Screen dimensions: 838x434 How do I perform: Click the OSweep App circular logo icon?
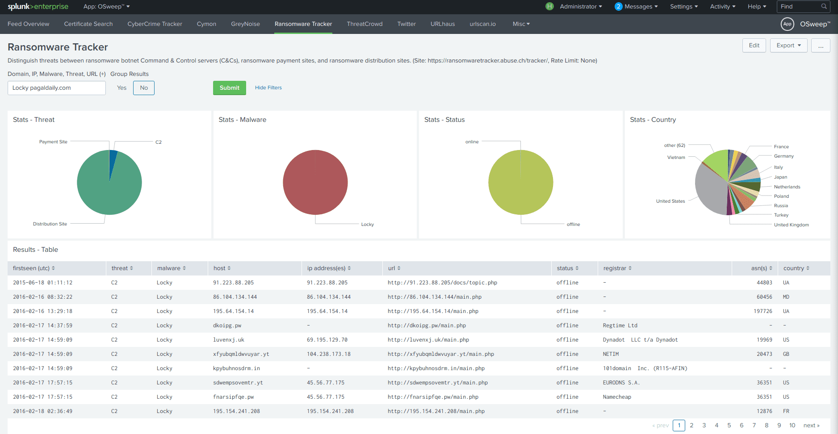[x=787, y=24]
